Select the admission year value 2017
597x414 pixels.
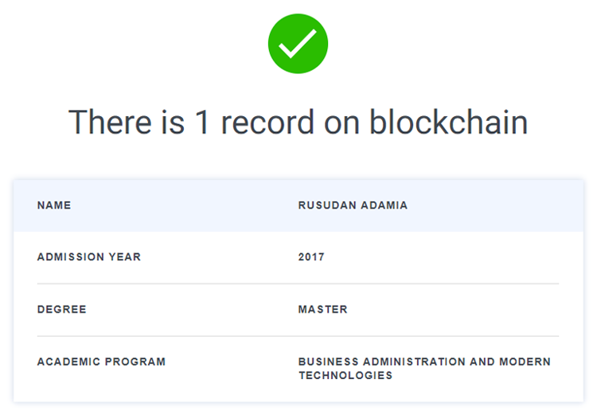click(311, 257)
